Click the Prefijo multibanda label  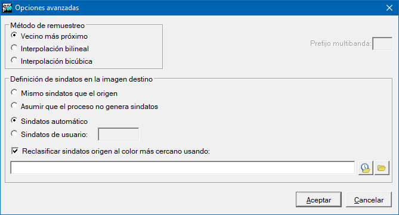[341, 43]
